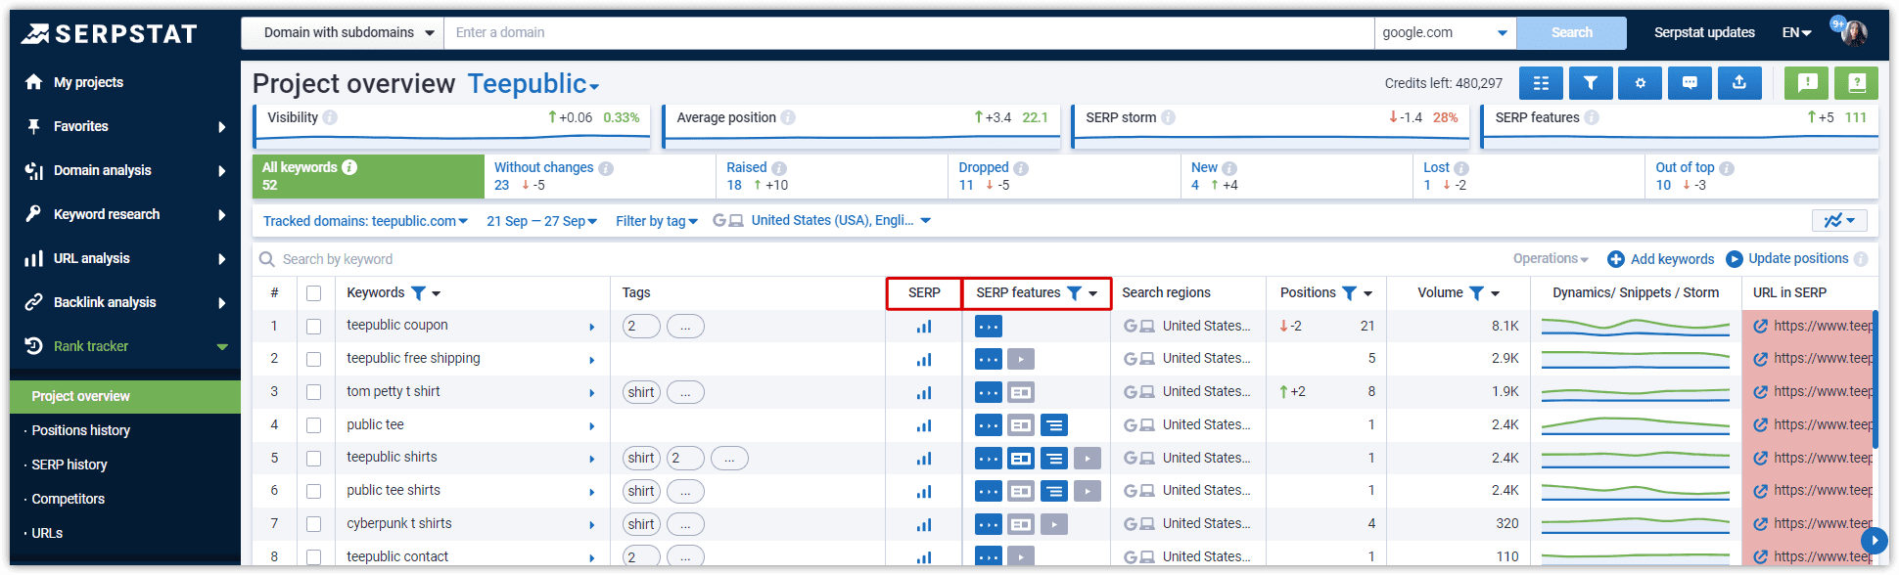
Task: Click info icon next to Average position
Action: click(x=788, y=117)
